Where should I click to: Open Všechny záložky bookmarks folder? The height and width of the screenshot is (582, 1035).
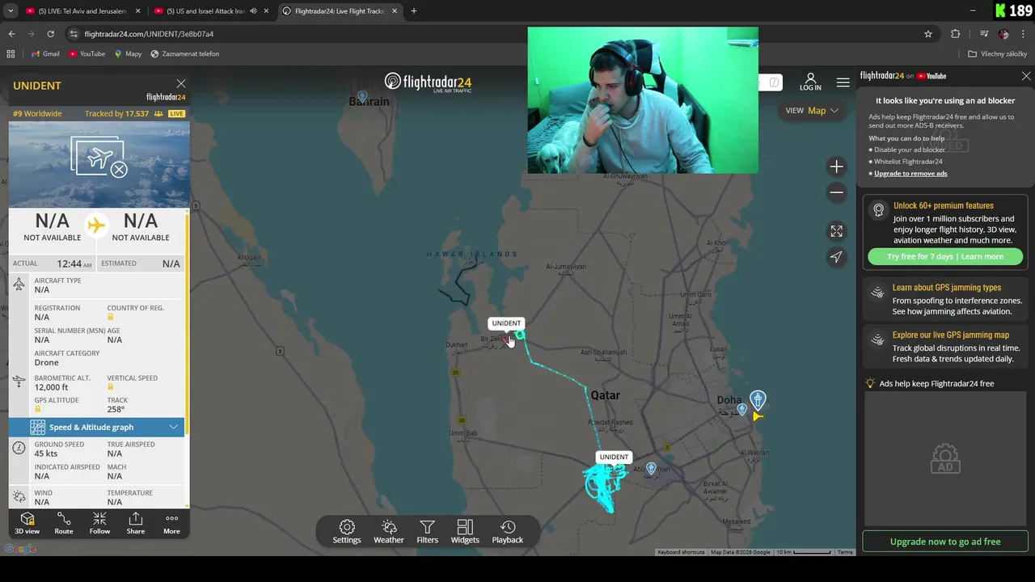click(998, 53)
